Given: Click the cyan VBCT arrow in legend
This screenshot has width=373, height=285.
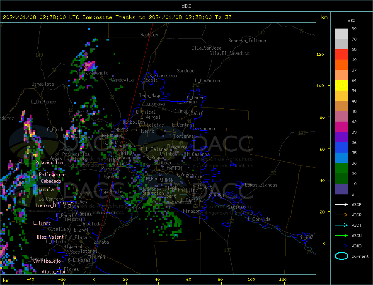Looking at the screenshot, I should point(342,225).
